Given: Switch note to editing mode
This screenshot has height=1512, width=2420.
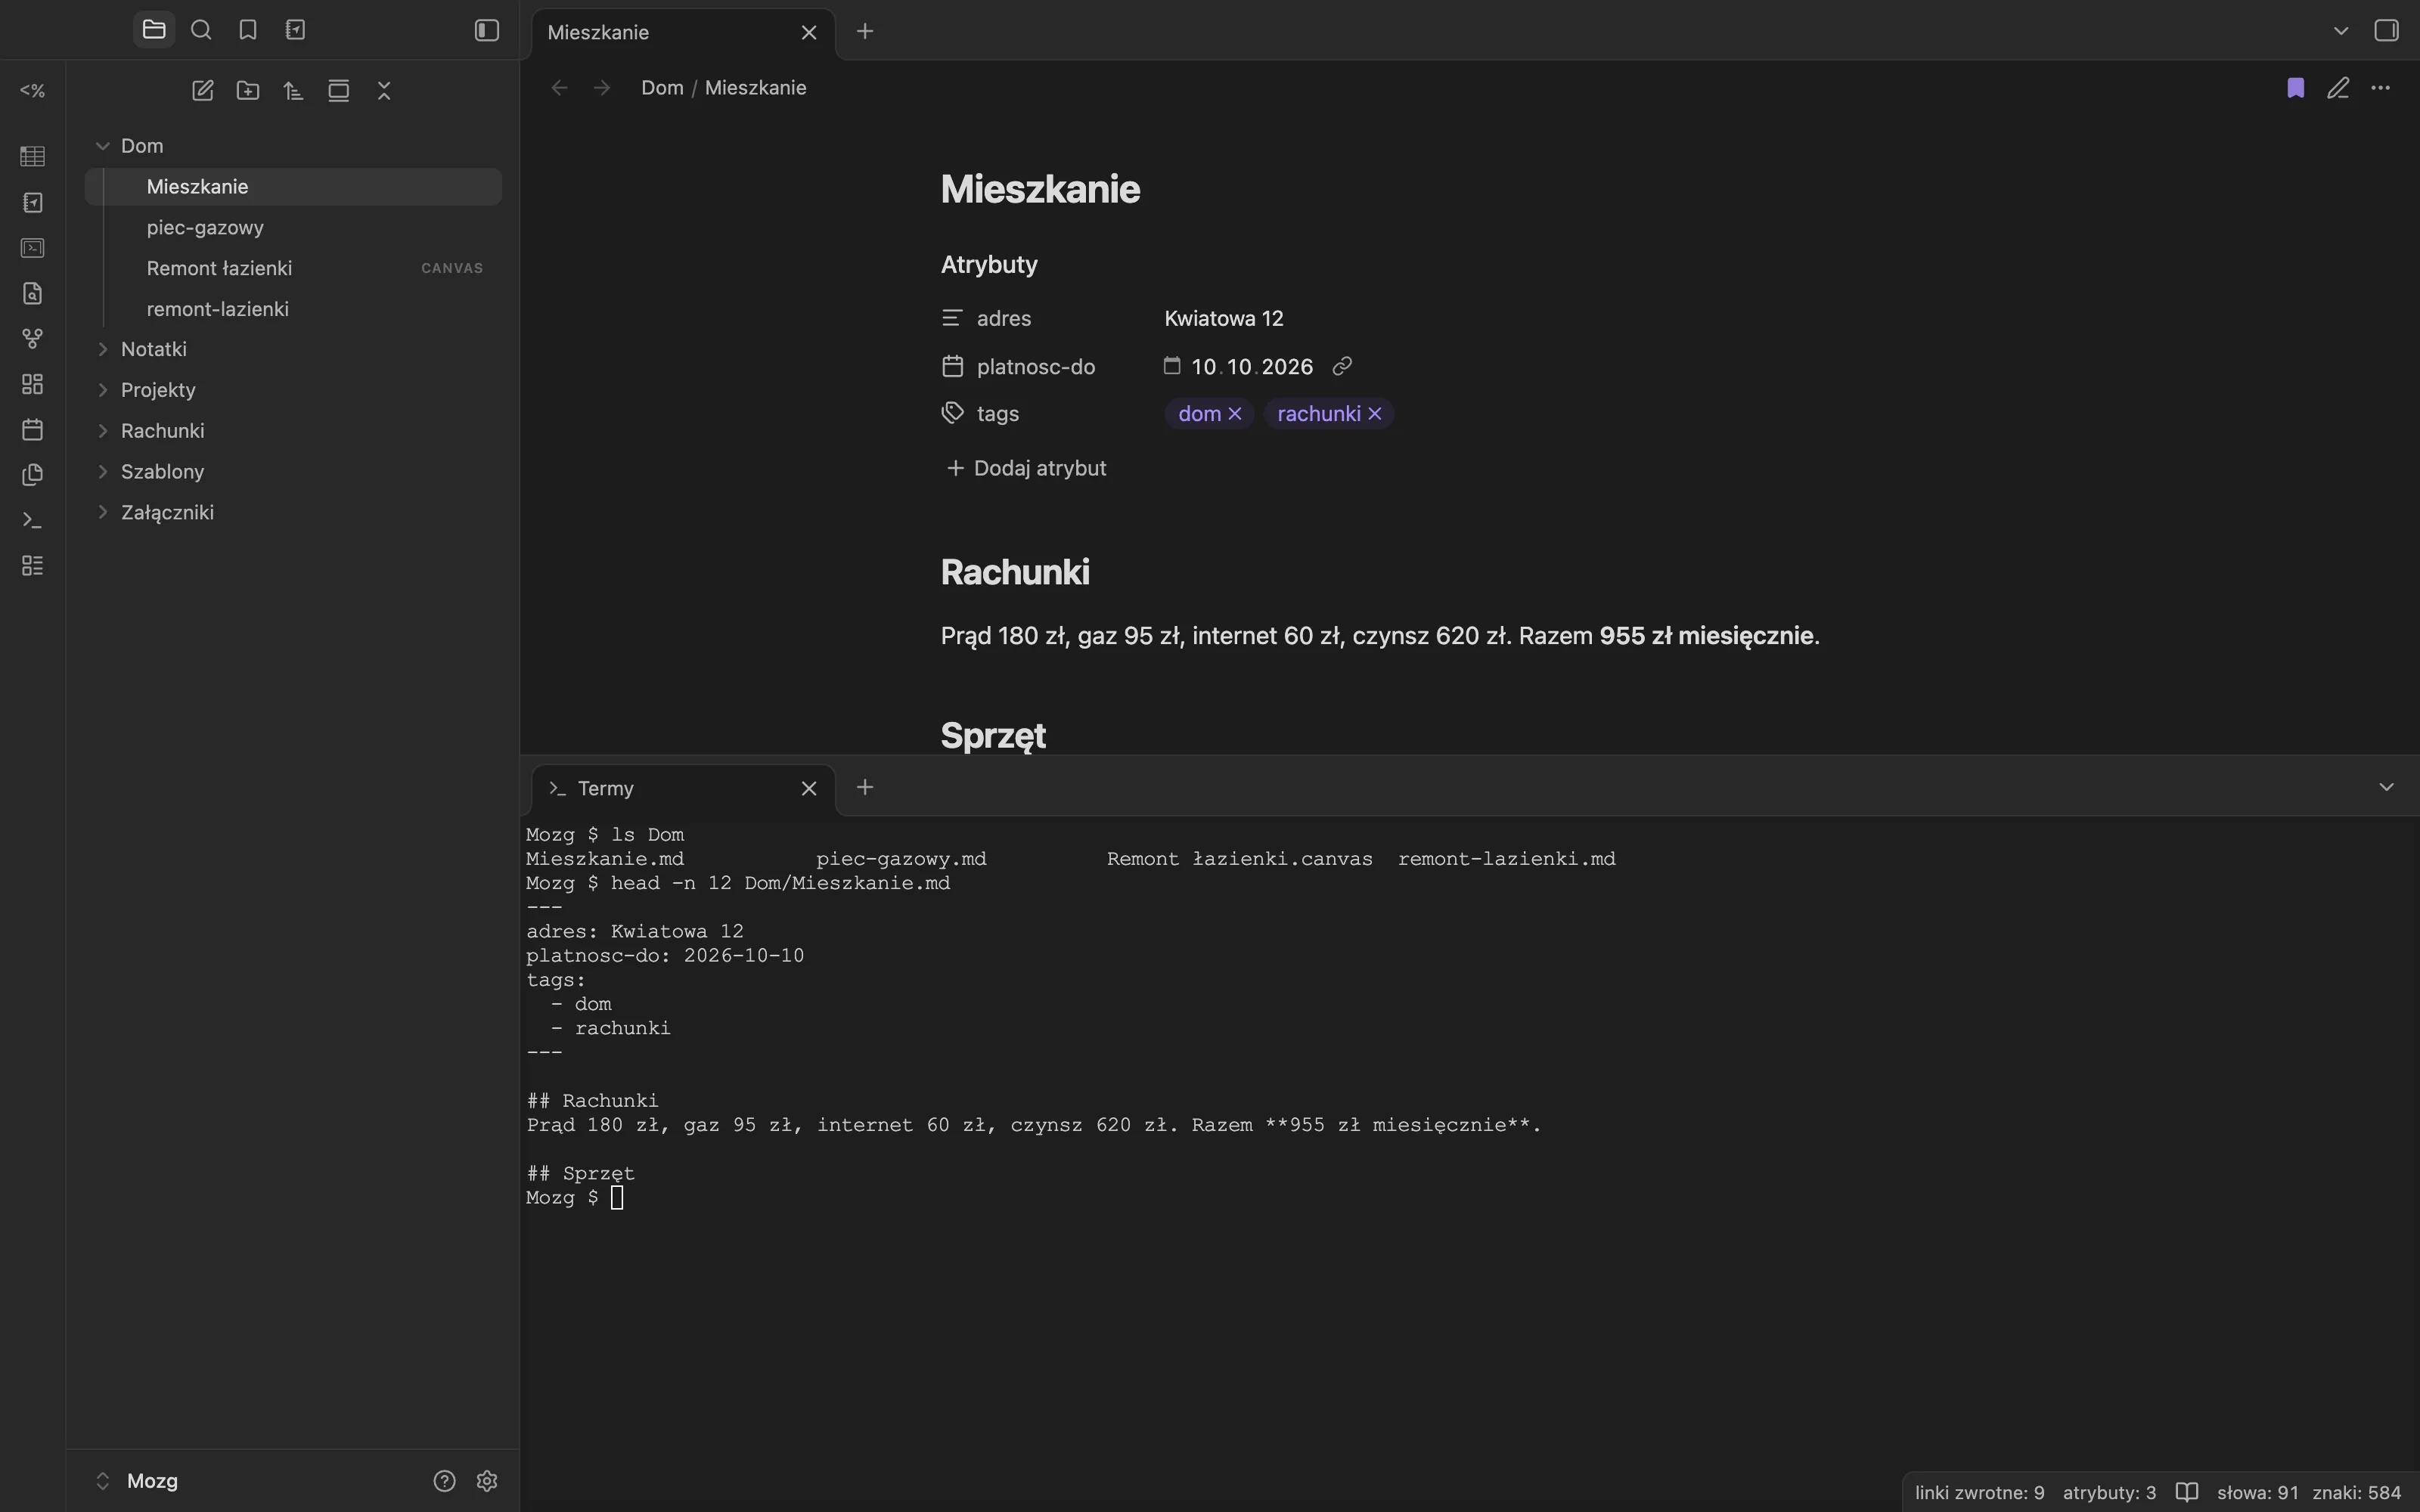Looking at the screenshot, I should coord(2338,88).
